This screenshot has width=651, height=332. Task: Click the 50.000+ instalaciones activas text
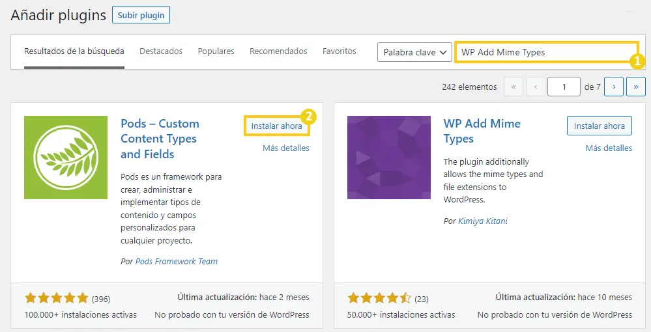coord(401,315)
